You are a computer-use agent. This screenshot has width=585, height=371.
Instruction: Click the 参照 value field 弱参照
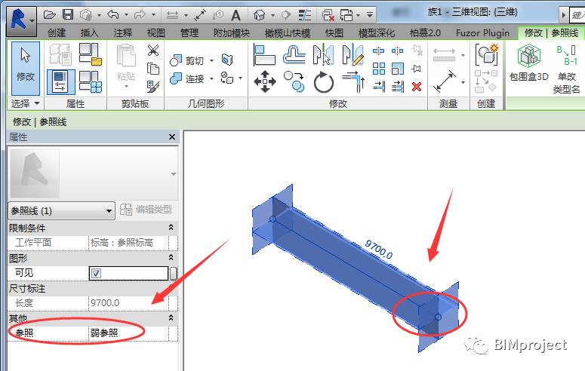[x=132, y=333]
